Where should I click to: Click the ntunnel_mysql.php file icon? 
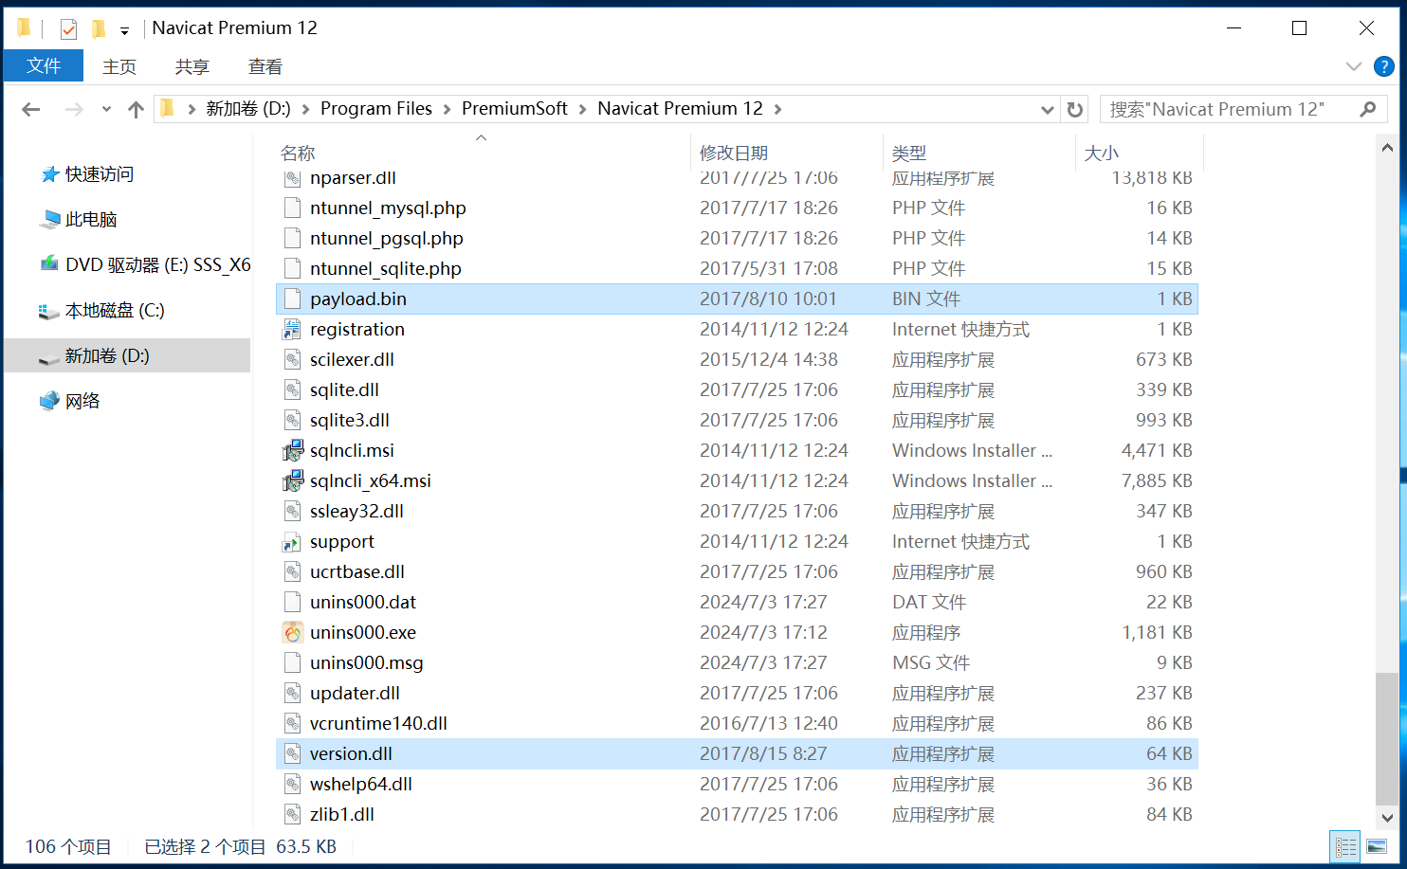click(x=293, y=208)
